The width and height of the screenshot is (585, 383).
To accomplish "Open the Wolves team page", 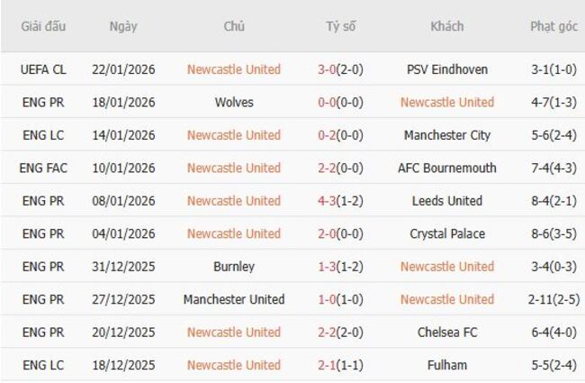I will coord(234,102).
